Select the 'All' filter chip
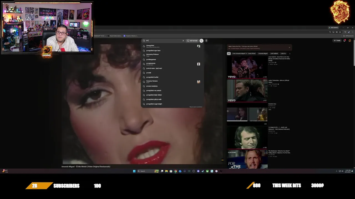 tap(229, 53)
